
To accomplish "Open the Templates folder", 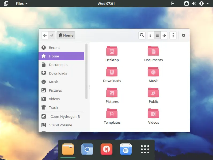I will coord(112,114).
